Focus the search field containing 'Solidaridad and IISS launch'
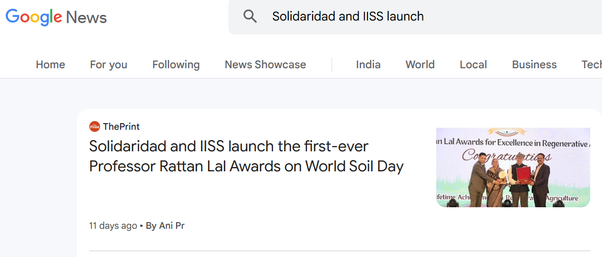Viewport: 602px width, 257px height. pos(411,16)
